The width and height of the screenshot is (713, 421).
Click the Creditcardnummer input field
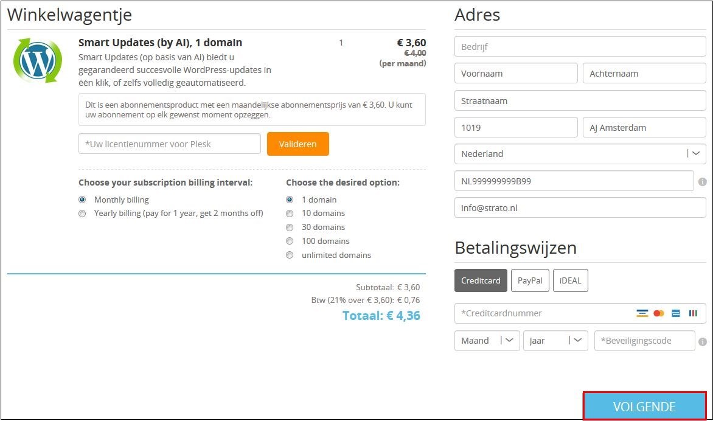[x=535, y=313]
